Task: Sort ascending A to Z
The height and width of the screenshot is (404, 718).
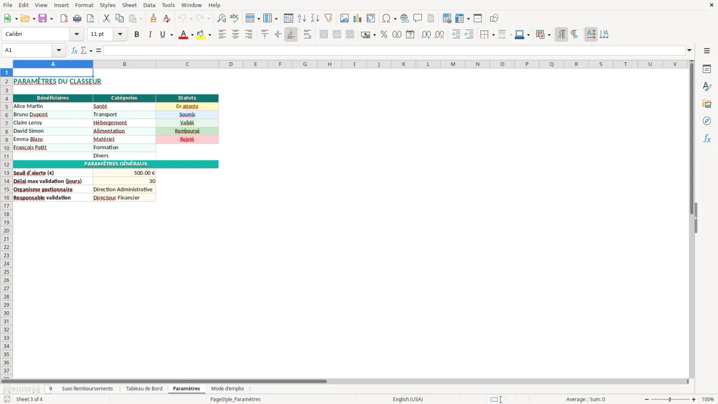Action: 302,19
